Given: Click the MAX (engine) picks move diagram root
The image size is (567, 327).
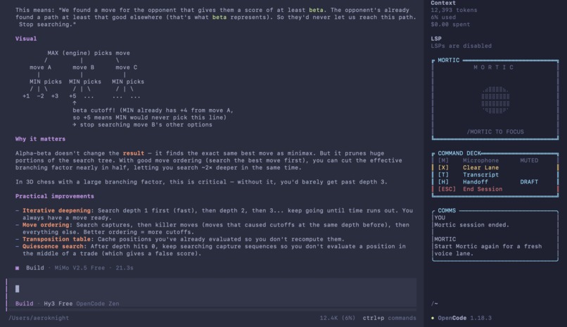Looking at the screenshot, I should click(89, 53).
